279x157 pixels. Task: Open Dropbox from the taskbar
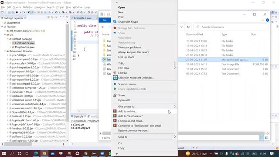61,154
